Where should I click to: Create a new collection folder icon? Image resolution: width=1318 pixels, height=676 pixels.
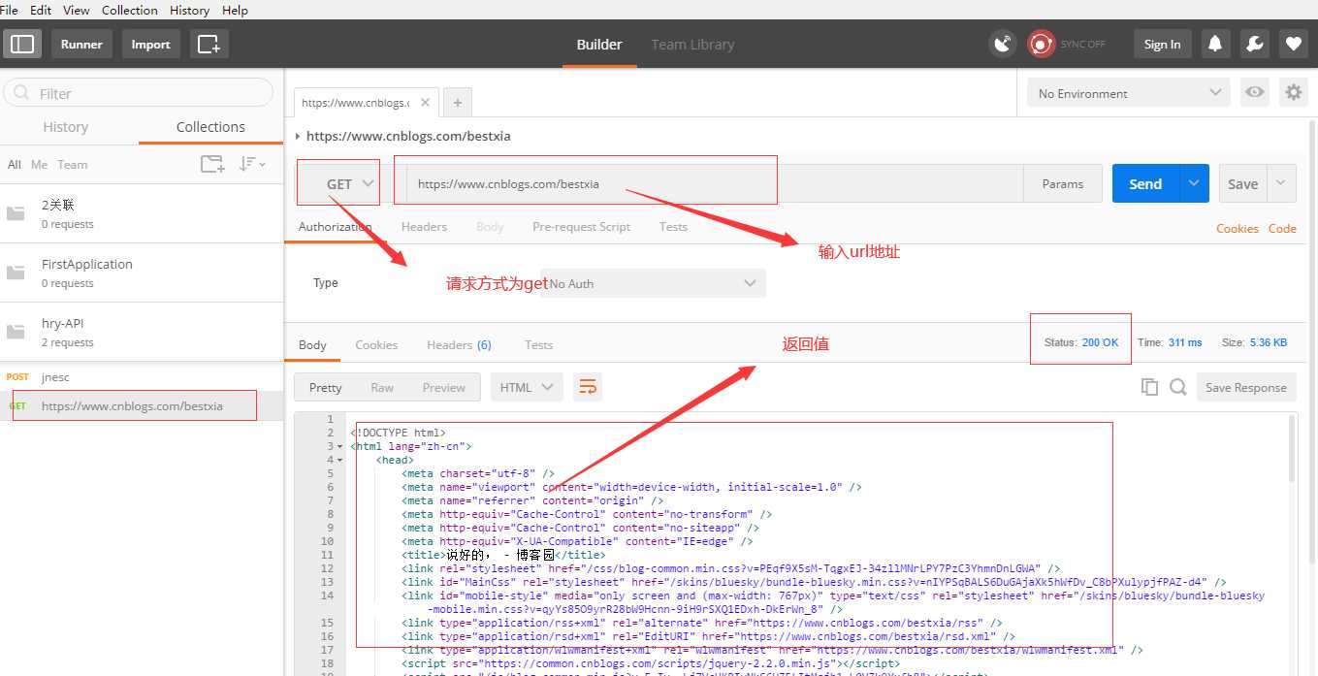pyautogui.click(x=212, y=164)
